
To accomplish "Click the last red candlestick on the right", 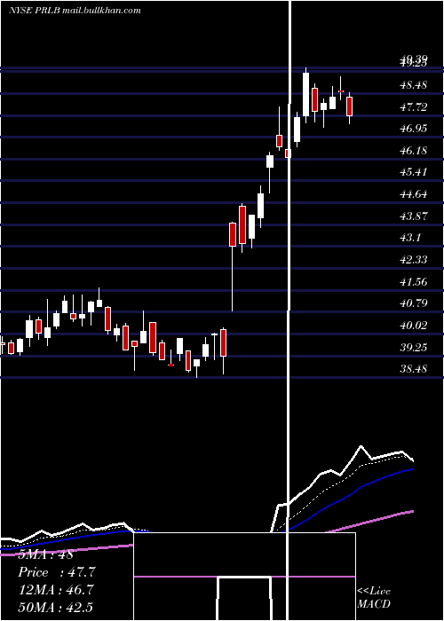I will coord(349,106).
